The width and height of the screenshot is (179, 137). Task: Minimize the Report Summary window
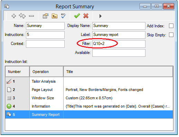[145, 6]
